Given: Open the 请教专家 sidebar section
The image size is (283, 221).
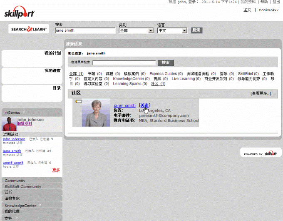Looking at the screenshot, I should pyautogui.click(x=32, y=198).
